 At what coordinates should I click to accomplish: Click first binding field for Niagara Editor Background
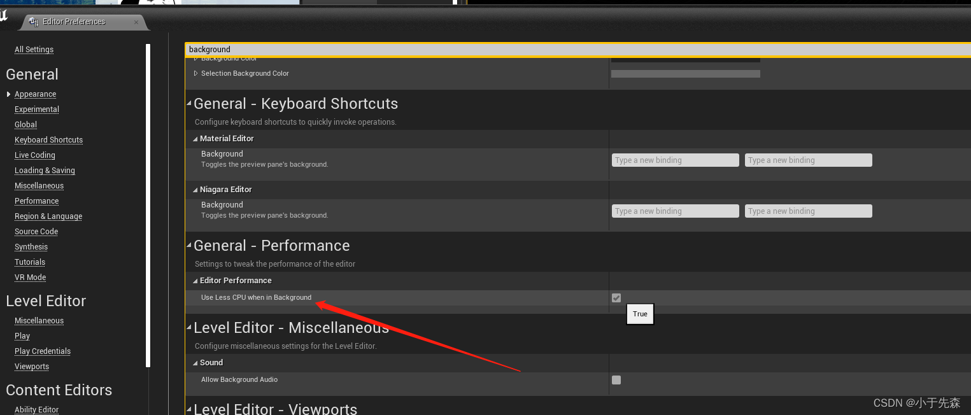(675, 211)
